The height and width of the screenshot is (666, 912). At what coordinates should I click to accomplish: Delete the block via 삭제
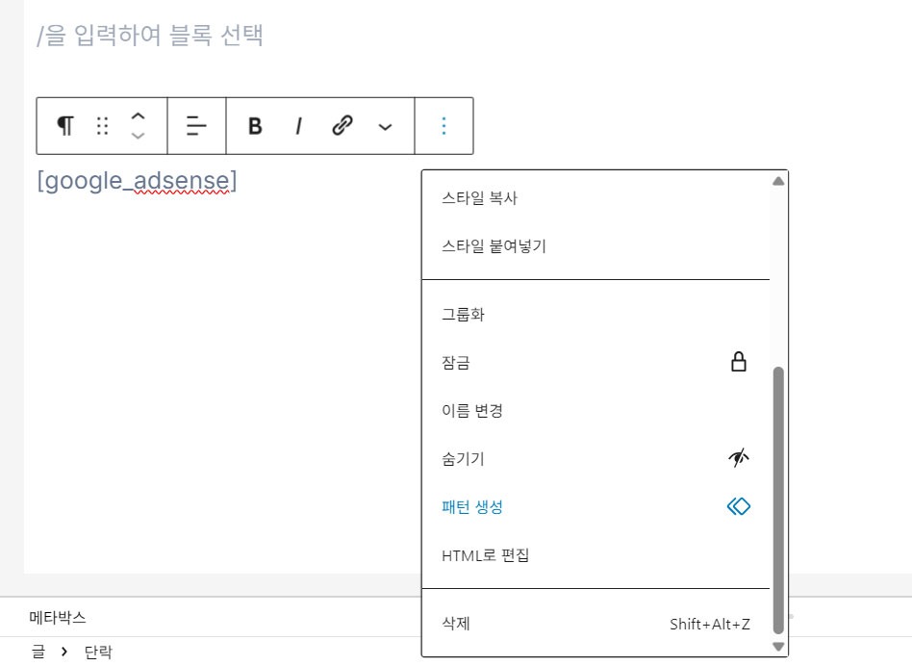456,624
